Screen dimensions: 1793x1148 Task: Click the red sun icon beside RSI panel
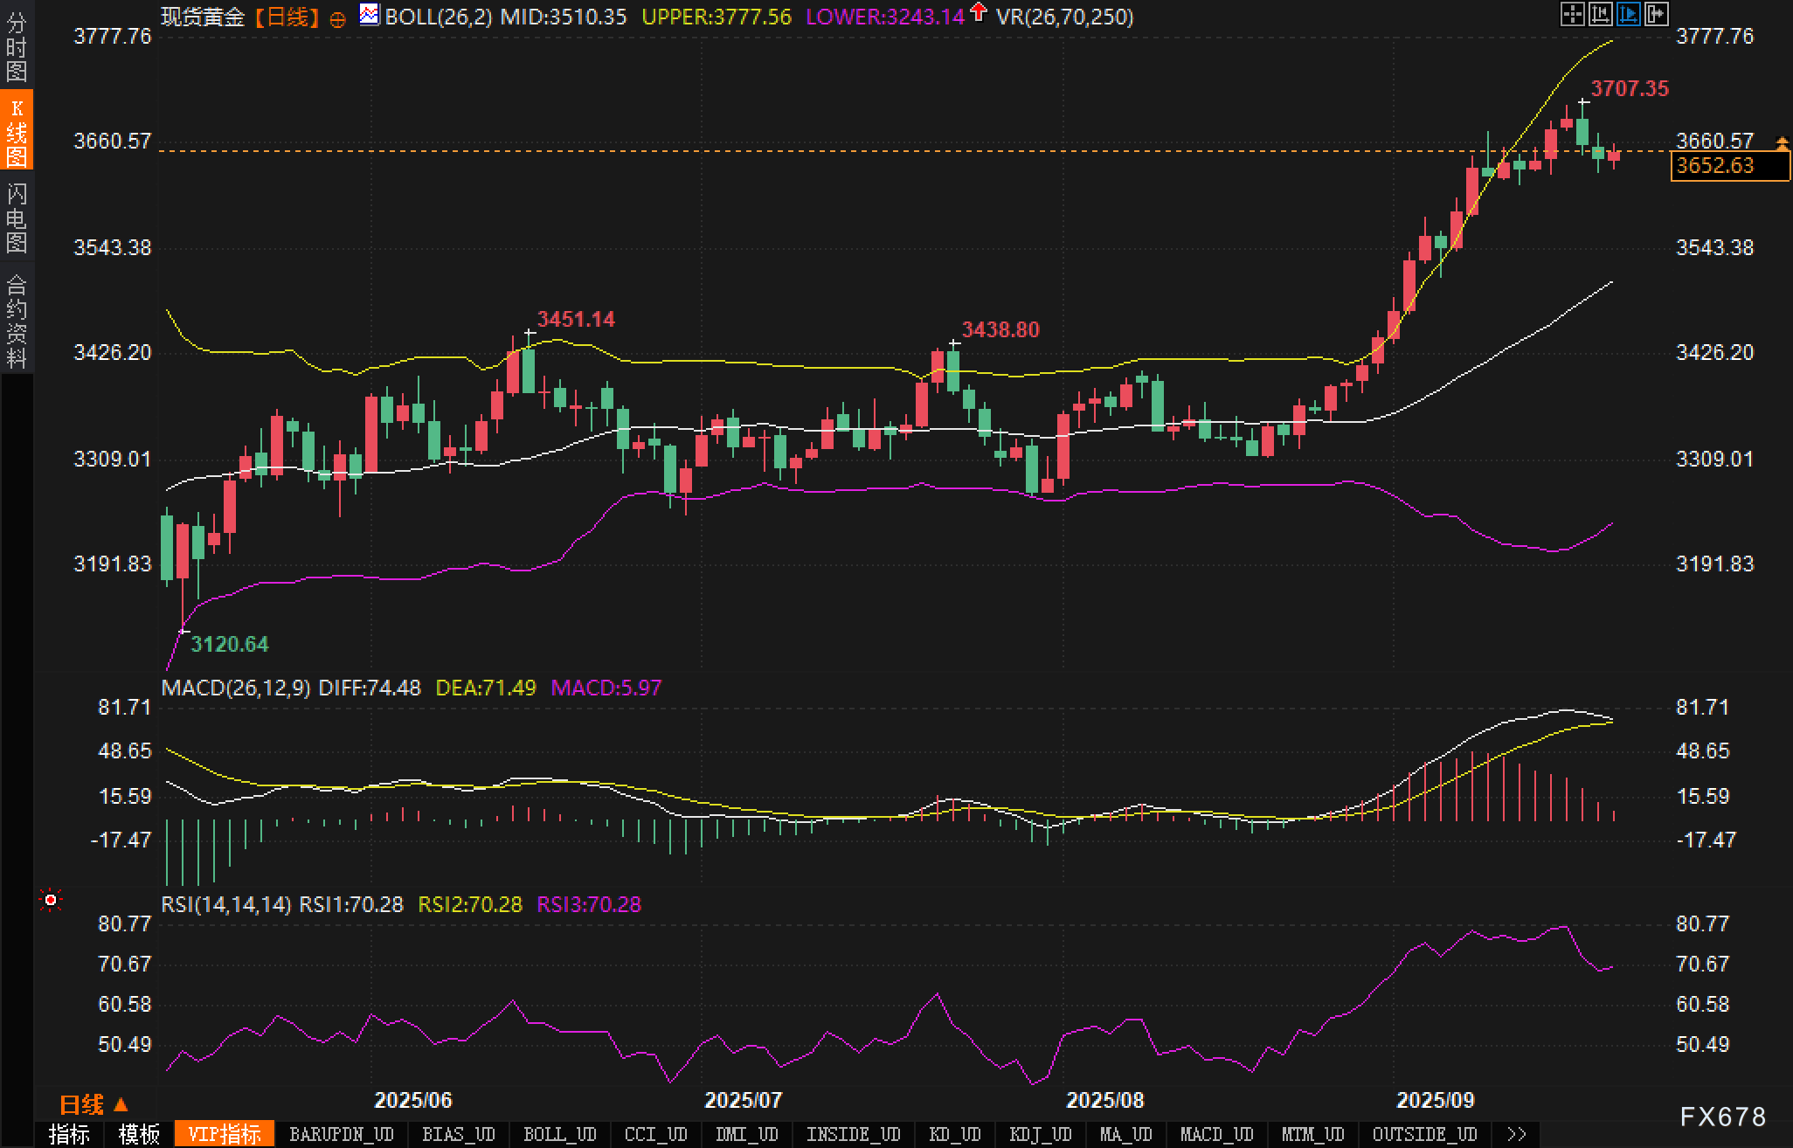tap(51, 900)
